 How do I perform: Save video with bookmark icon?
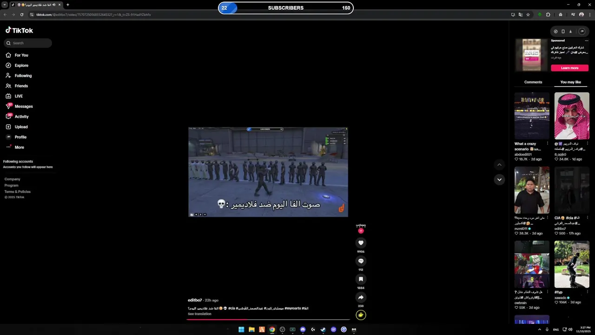(361, 279)
